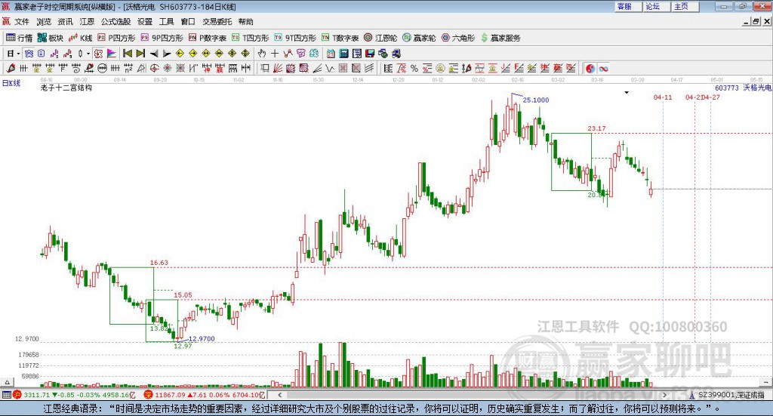773x416 pixels.
Task: Jump to last bar icon
Action: 140,54
